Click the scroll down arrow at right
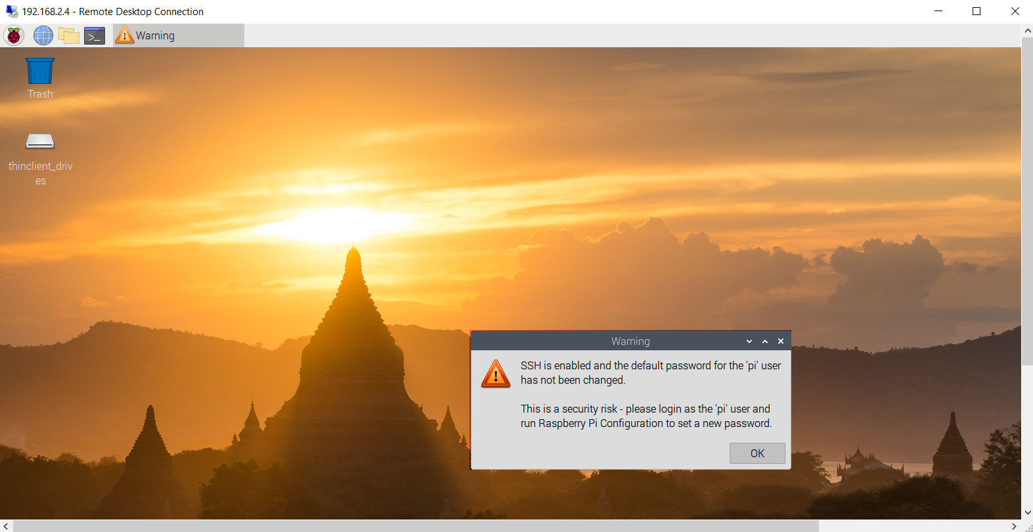The height and width of the screenshot is (532, 1033). pyautogui.click(x=1027, y=513)
